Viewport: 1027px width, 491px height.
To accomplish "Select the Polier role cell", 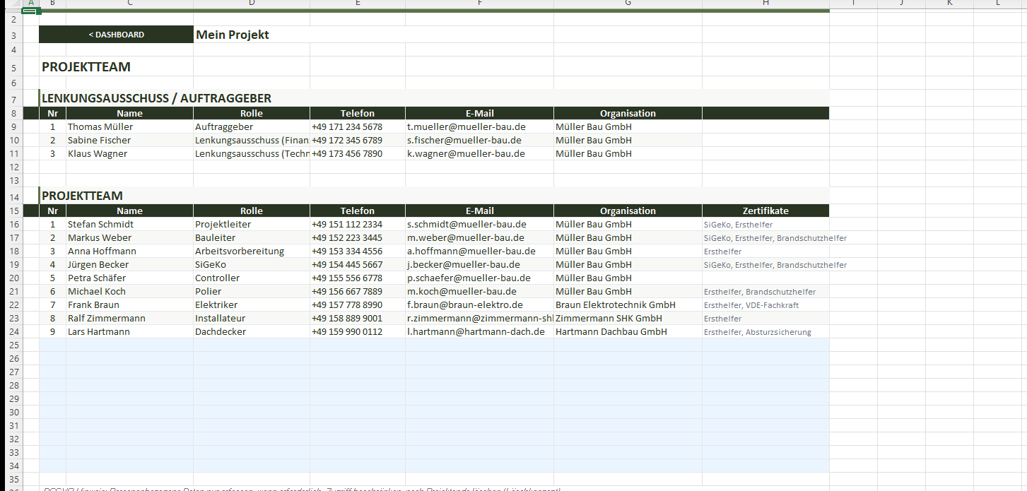I will 209,292.
